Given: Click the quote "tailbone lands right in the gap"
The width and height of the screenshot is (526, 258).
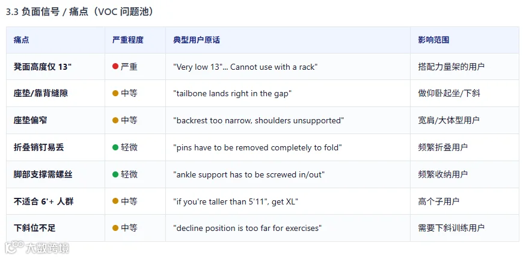Looking at the screenshot, I should click(232, 94).
